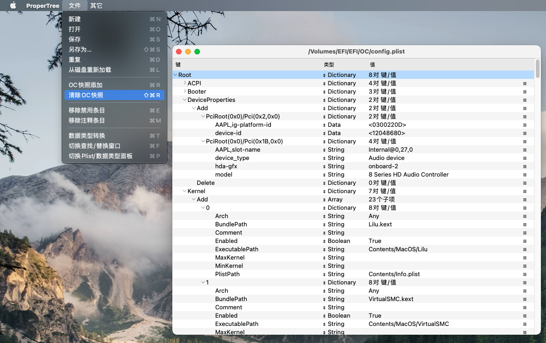
Task: Select 移除禁用条目 menu entry
Action: [x=114, y=111]
